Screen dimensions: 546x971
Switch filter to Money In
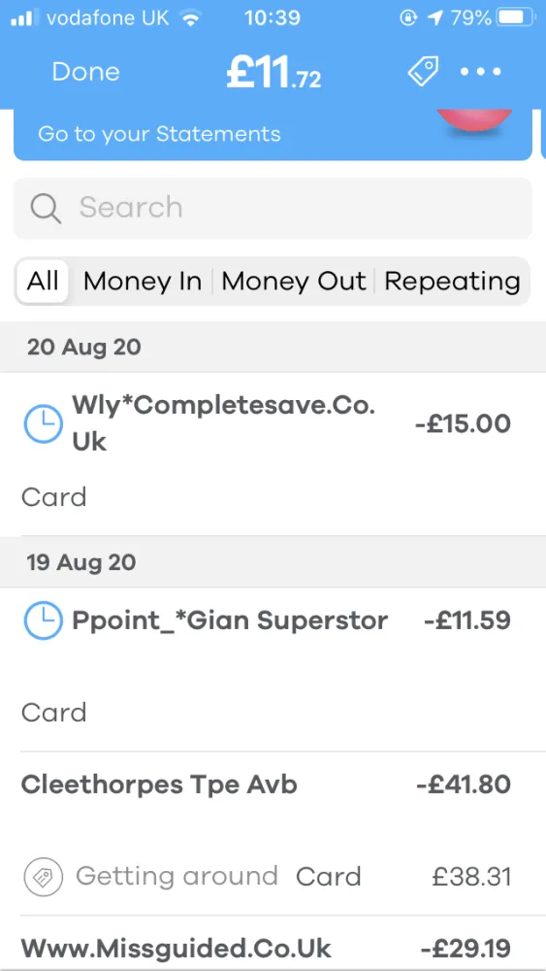tap(143, 282)
